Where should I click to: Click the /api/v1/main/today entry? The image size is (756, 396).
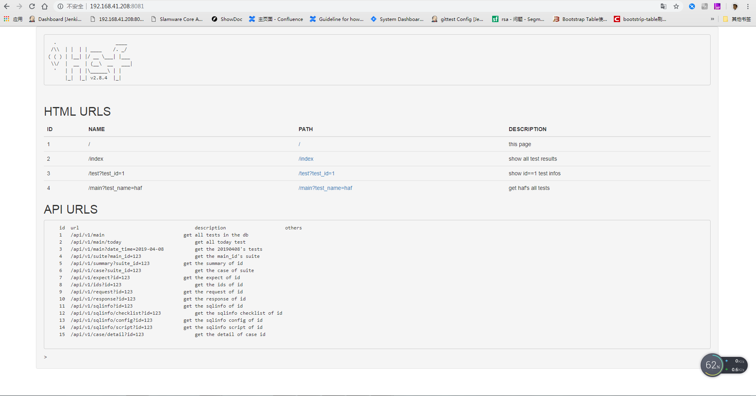point(96,242)
